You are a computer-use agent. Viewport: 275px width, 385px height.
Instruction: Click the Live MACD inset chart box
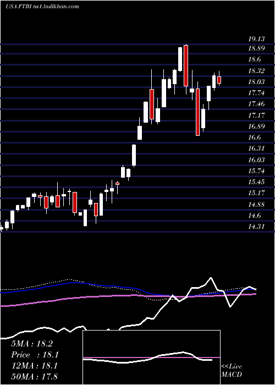point(151,358)
